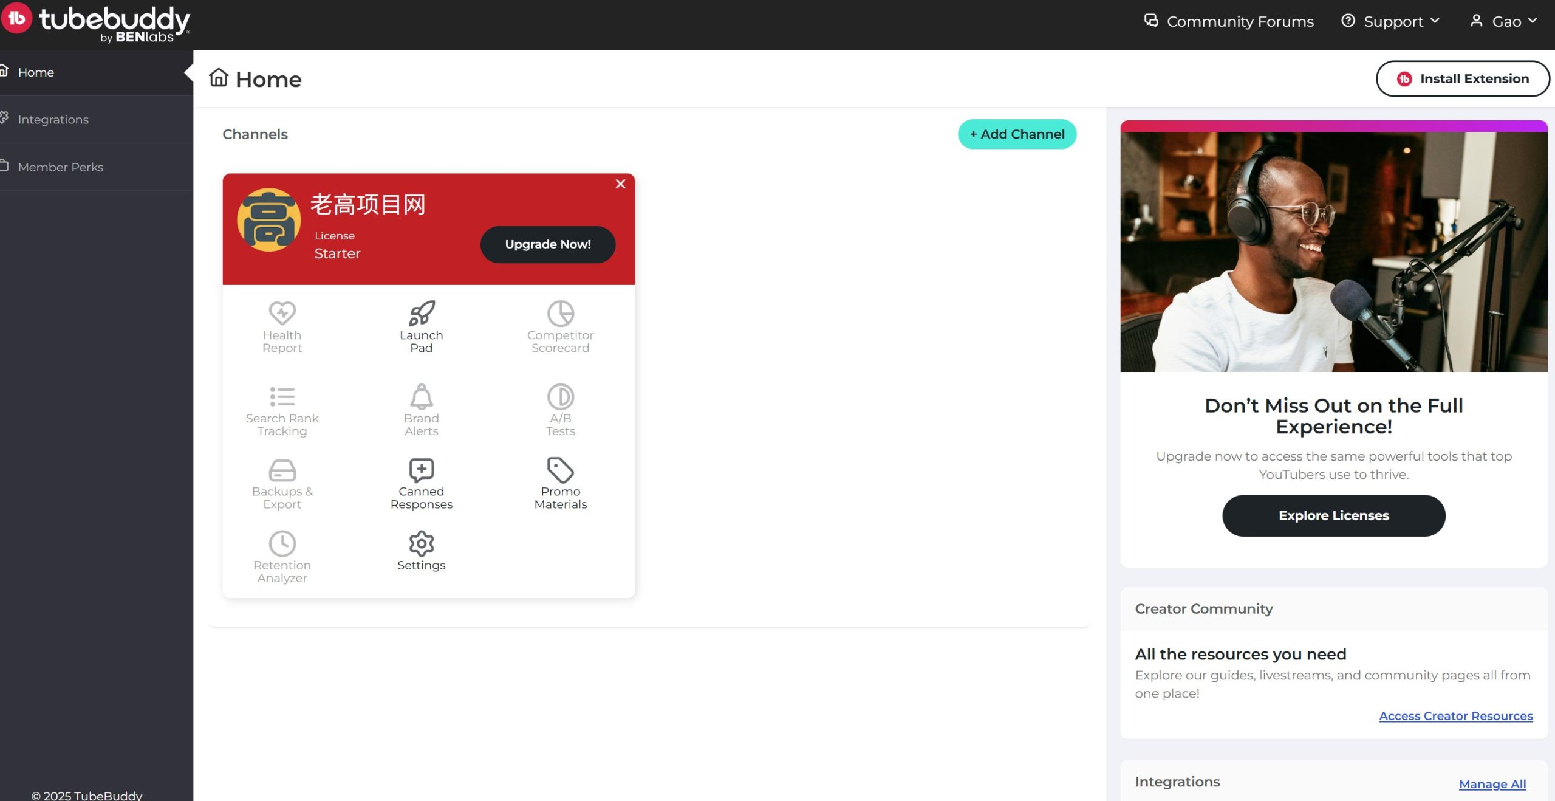
Task: Click the podcaster promo image
Action: point(1333,251)
